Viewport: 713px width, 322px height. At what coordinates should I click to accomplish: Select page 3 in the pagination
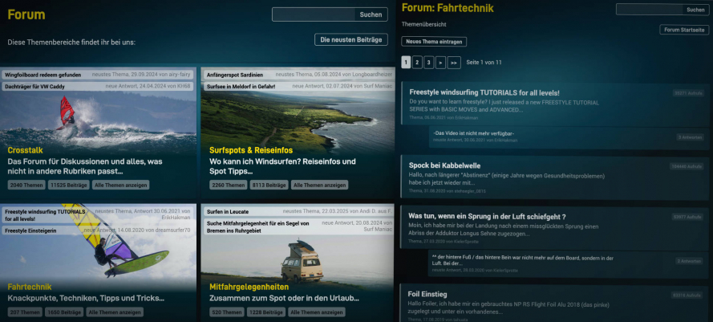(x=428, y=63)
